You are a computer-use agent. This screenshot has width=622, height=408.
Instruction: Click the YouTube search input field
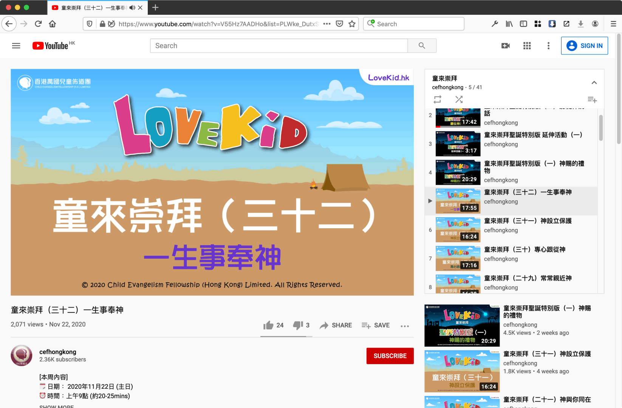coord(279,46)
